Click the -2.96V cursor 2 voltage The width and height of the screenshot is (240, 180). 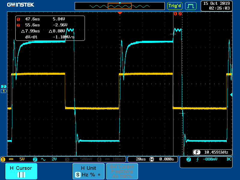[x=60, y=25]
